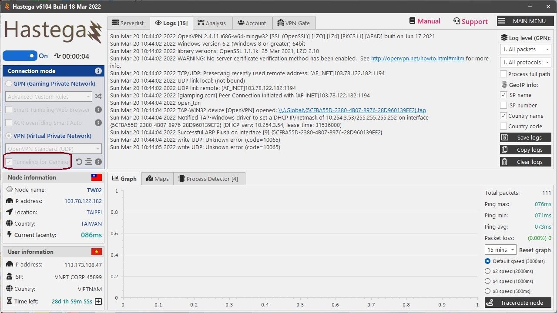Click the Taiwan flag in Node information
Viewport: 557px width, 313px height.
point(97,177)
